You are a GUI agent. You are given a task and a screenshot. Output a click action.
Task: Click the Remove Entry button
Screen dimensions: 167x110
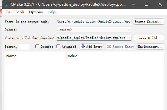pyautogui.click(x=120, y=47)
